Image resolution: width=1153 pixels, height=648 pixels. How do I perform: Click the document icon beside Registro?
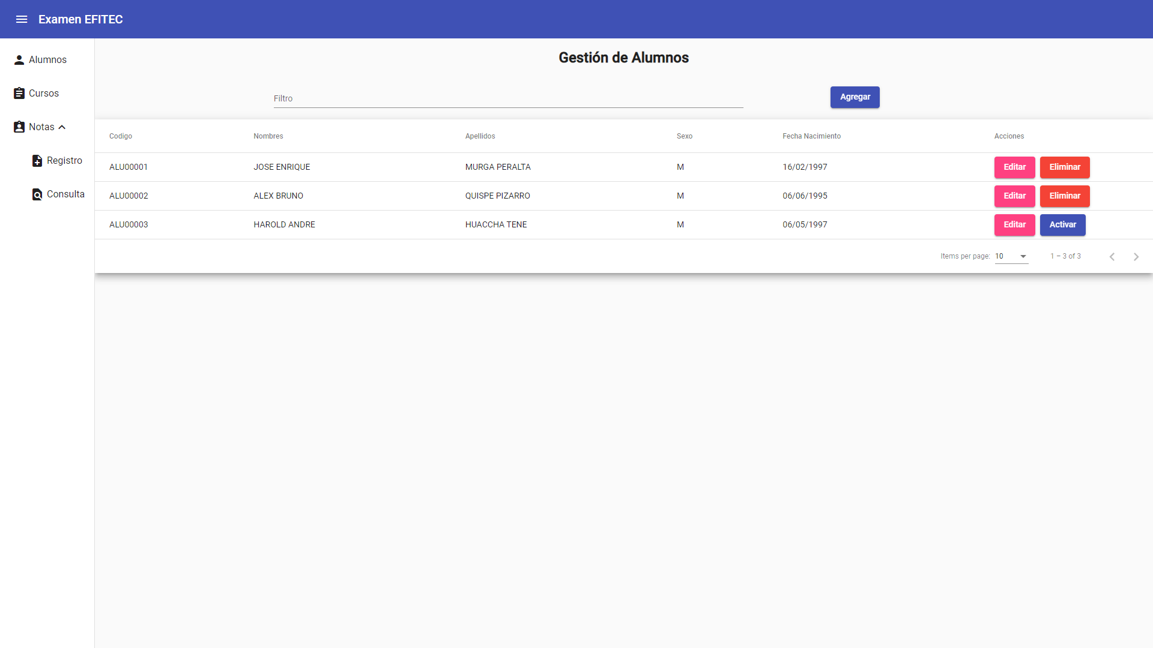point(37,160)
